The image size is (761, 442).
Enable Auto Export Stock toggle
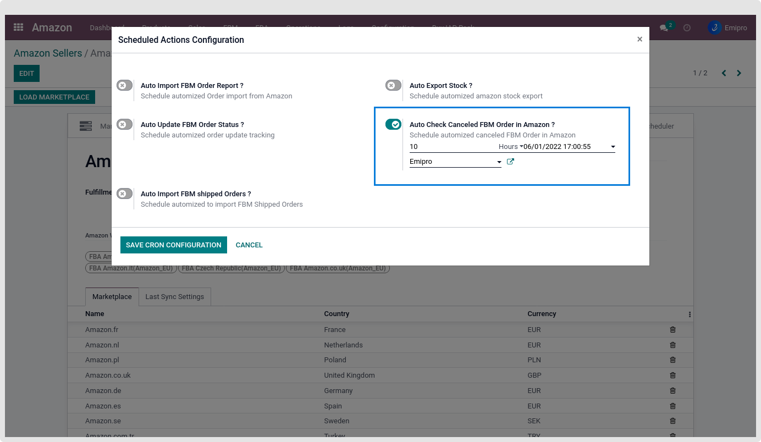click(393, 85)
